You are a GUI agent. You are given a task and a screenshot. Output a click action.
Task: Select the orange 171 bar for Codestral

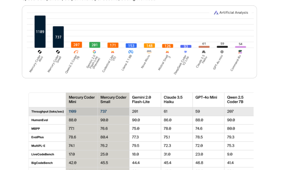pos(113,45)
